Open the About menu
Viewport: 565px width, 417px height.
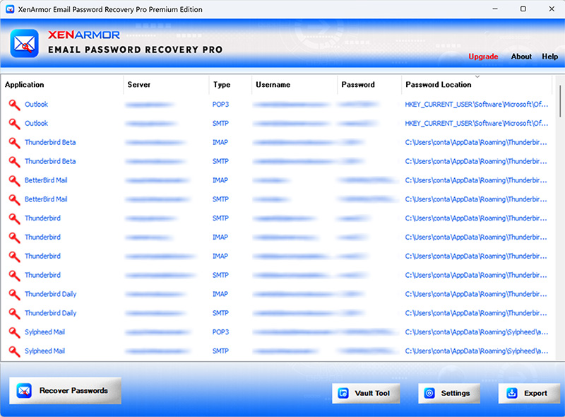pyautogui.click(x=521, y=57)
